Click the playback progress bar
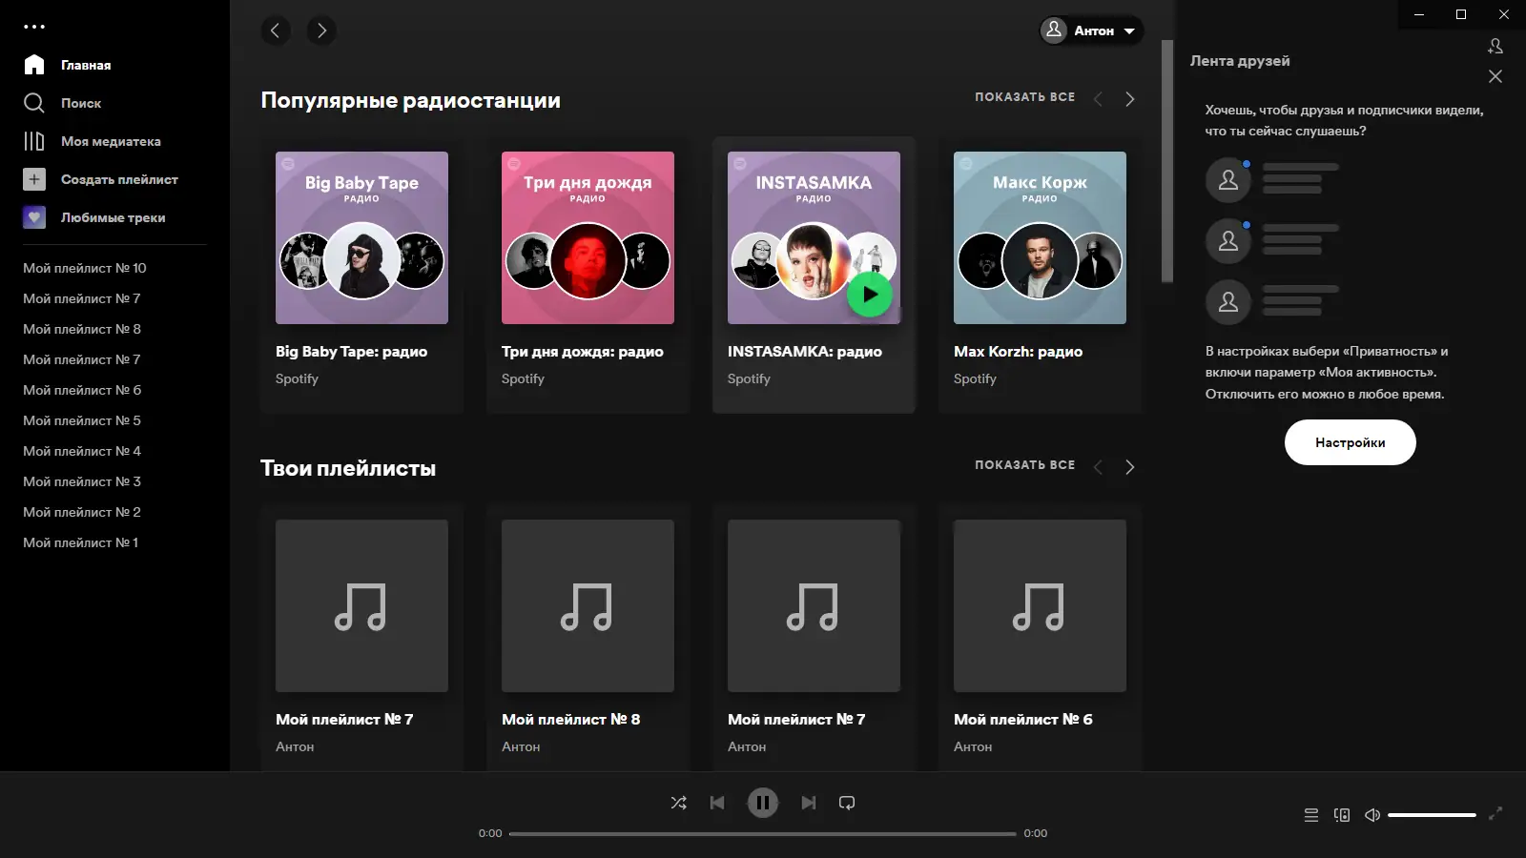 click(x=763, y=833)
